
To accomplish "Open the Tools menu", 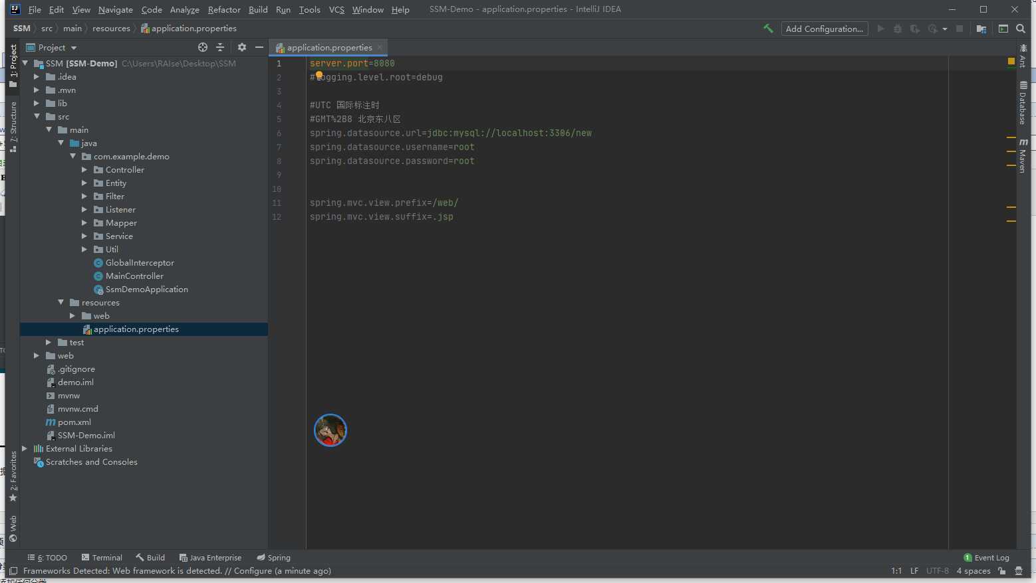I will click(309, 9).
